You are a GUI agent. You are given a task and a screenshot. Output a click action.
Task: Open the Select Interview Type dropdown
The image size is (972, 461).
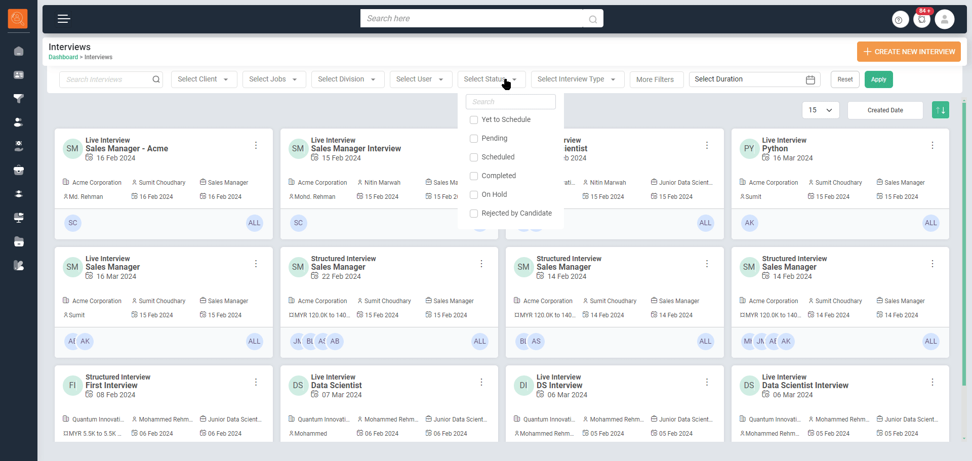(577, 79)
